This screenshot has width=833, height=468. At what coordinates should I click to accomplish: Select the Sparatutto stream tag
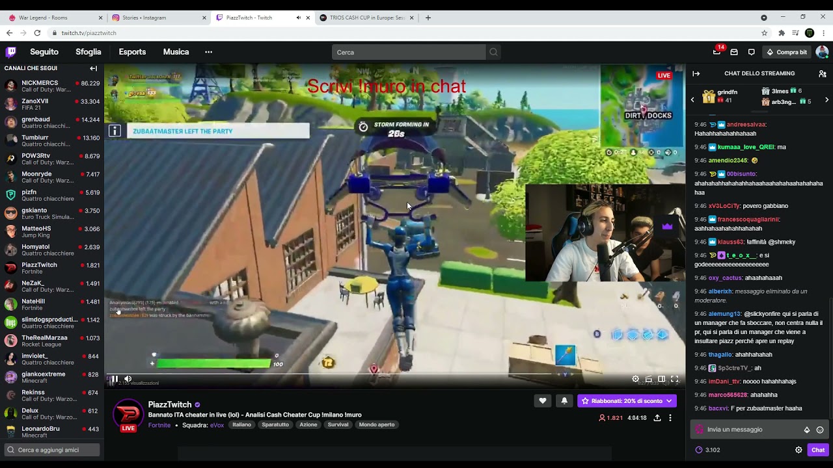(275, 425)
